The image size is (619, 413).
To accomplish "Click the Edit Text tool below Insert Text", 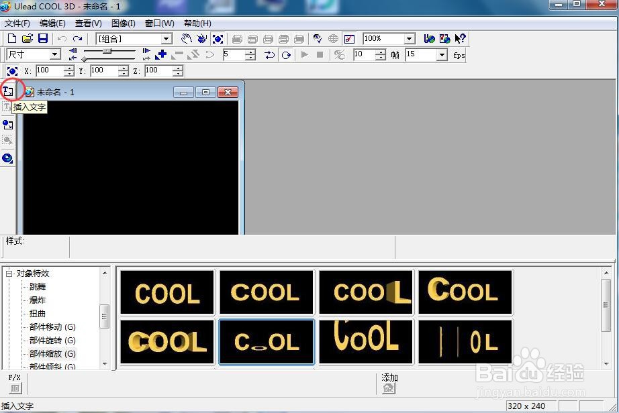I will pyautogui.click(x=7, y=107).
